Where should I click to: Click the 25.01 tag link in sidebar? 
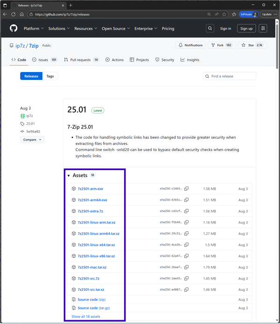(30, 123)
